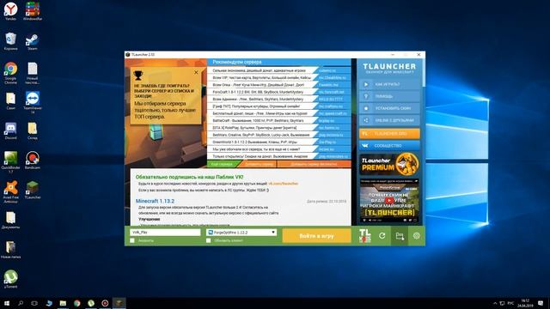Open the Склад folder on desktop
The width and height of the screenshot is (550, 309).
(33, 130)
